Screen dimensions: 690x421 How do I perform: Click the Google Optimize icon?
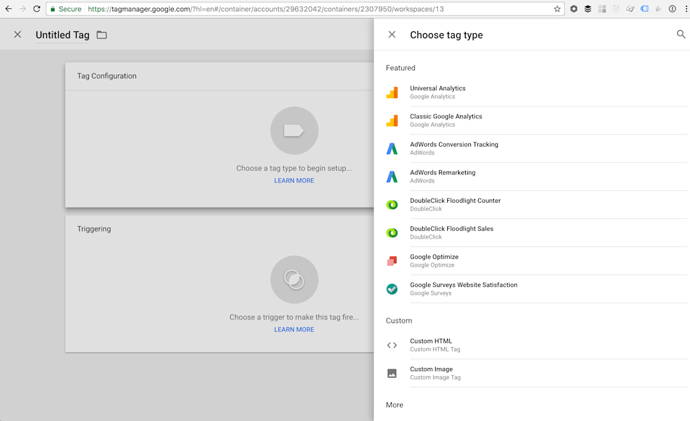[392, 261]
